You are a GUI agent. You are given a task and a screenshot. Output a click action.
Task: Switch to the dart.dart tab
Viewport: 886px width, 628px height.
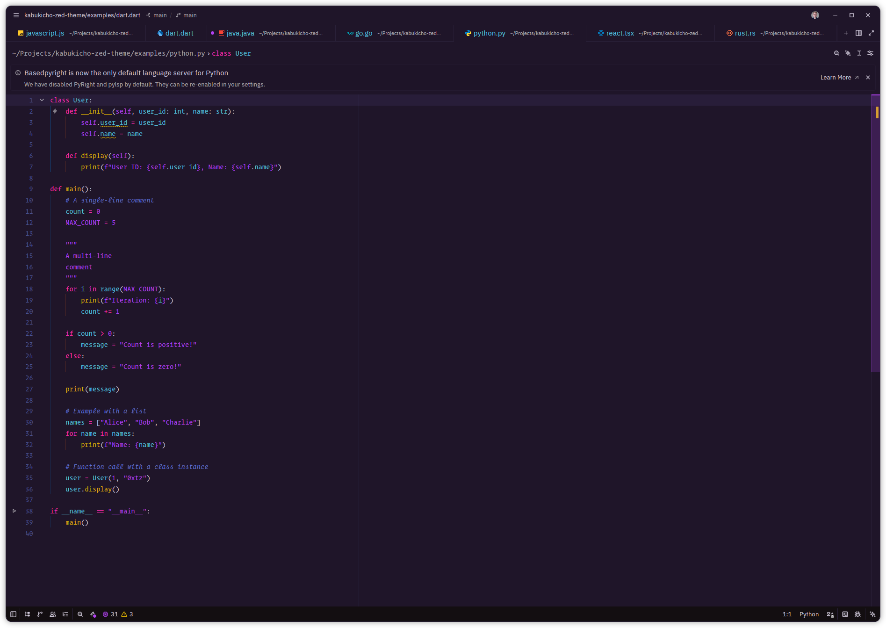point(176,33)
